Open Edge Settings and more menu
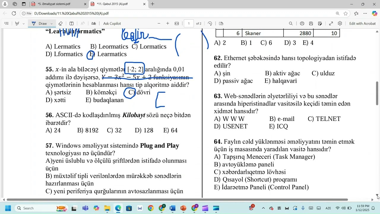 [x=365, y=13]
